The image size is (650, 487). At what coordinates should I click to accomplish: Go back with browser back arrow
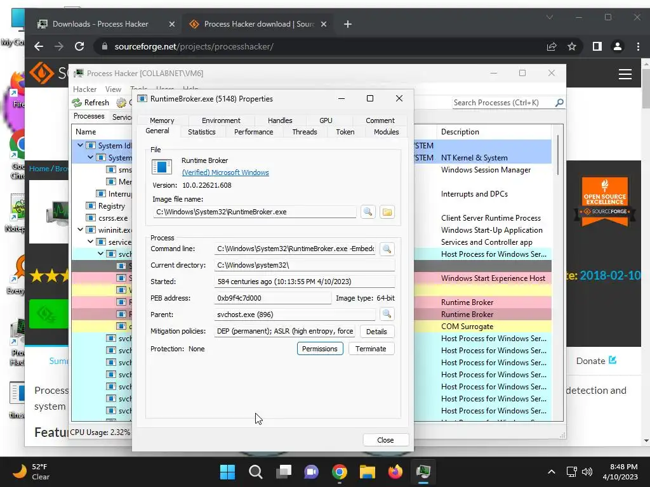pos(39,46)
